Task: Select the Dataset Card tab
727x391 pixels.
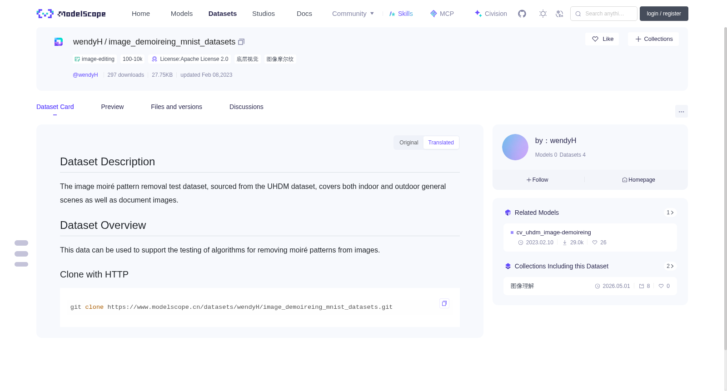Action: point(55,107)
